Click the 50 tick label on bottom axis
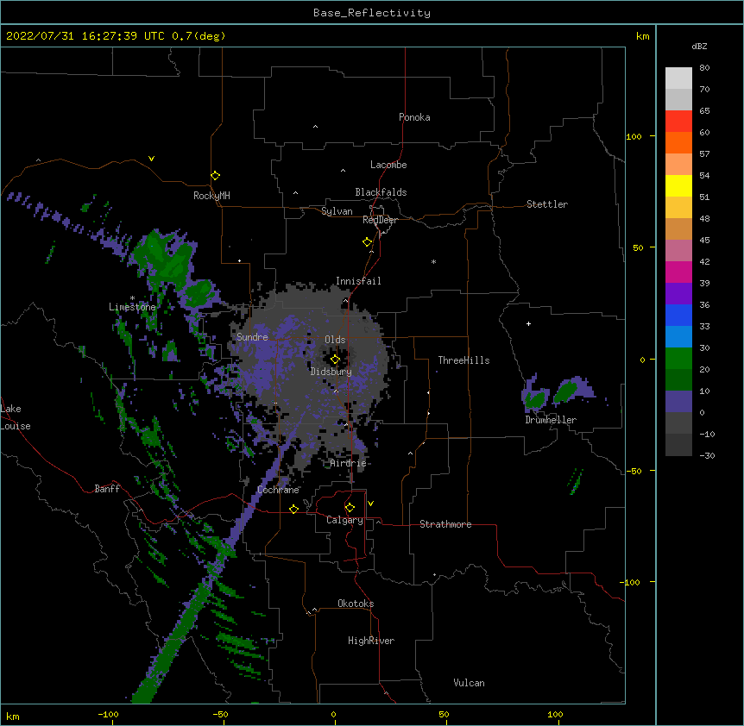This screenshot has width=744, height=726. pos(444,714)
